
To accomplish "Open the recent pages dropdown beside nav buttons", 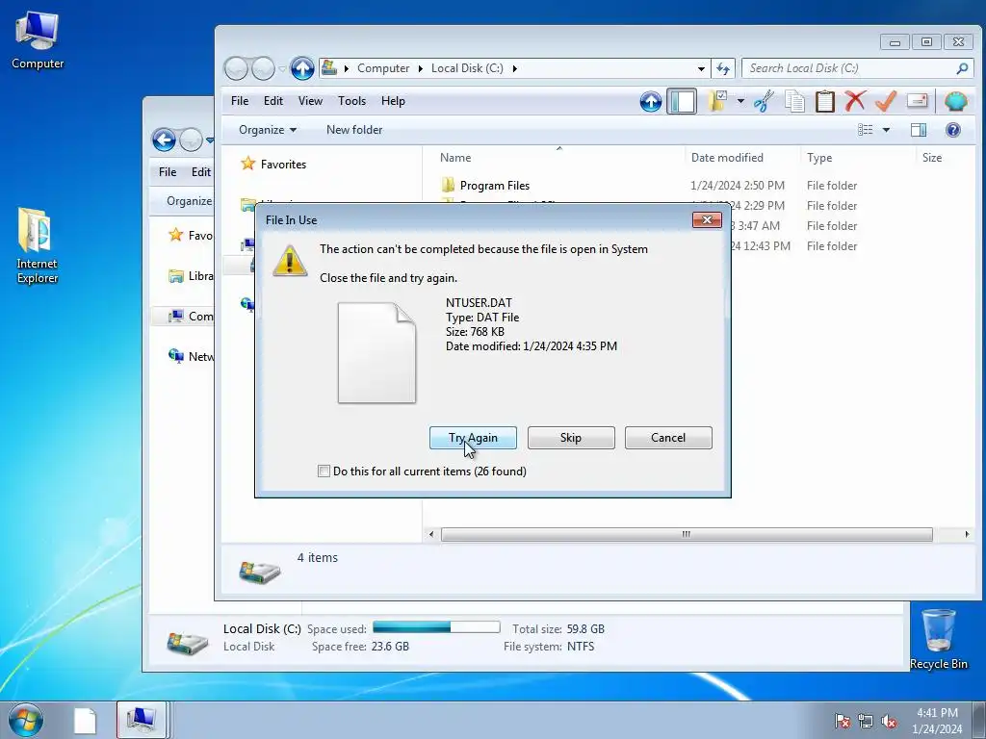I will 282,68.
